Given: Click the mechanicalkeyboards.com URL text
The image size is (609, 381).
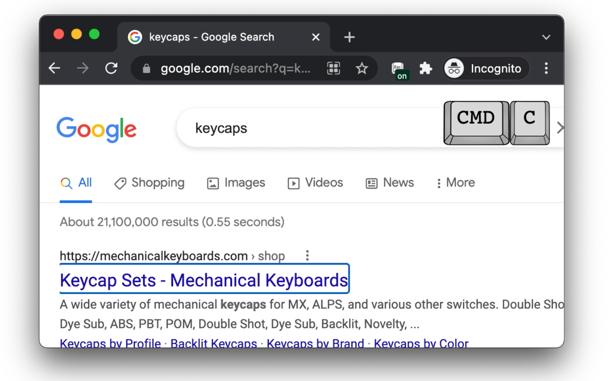Looking at the screenshot, I should click(154, 256).
